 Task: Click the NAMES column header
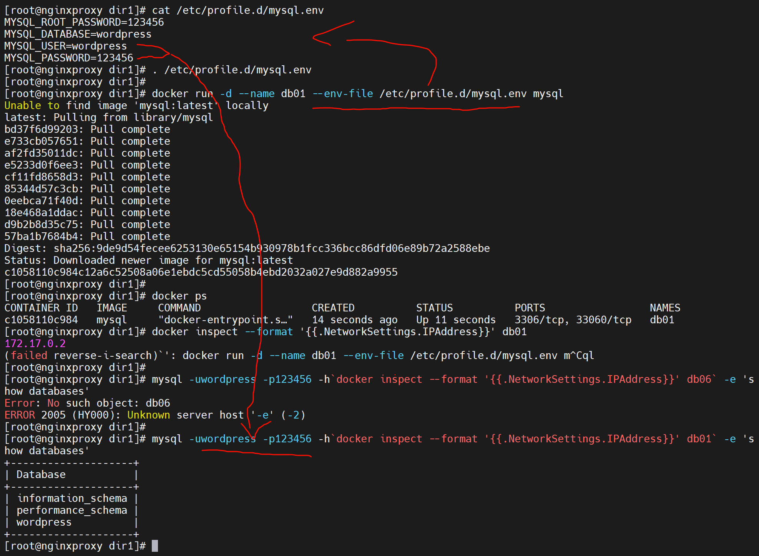pyautogui.click(x=664, y=308)
